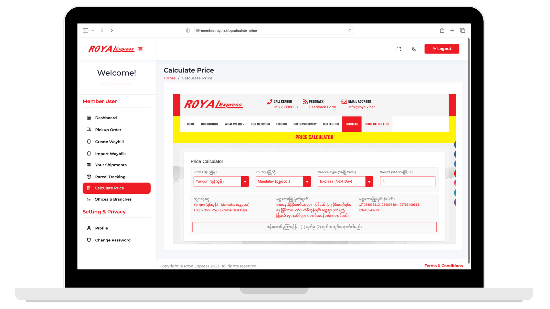Open OUR NETWORK navigation item
Screen dimensions: 550x309
click(x=260, y=124)
